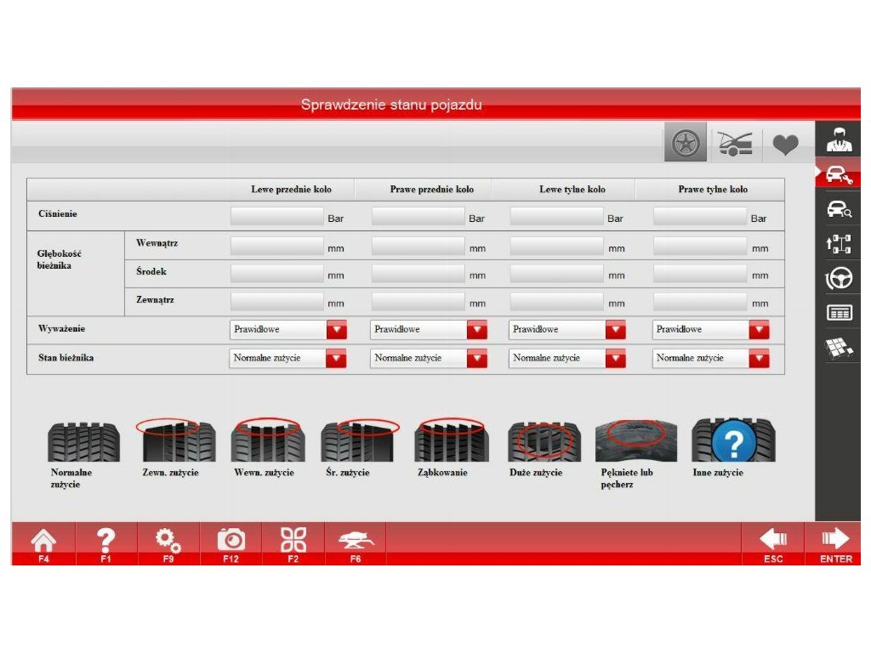Viewport: 871px width, 653px height.
Task: Click Wewnątrz tread depth field for left front
Action: pos(277,246)
